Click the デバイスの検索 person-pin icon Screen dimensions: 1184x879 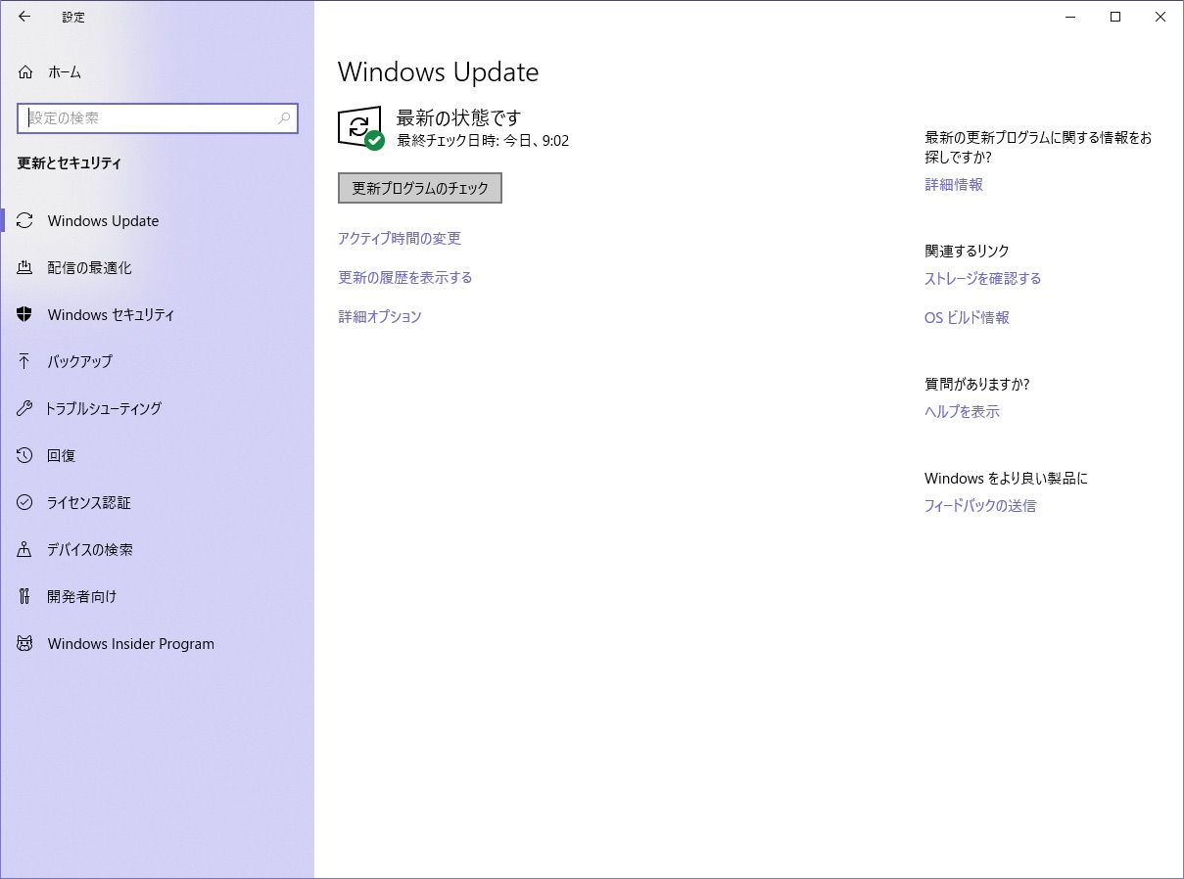25,550
